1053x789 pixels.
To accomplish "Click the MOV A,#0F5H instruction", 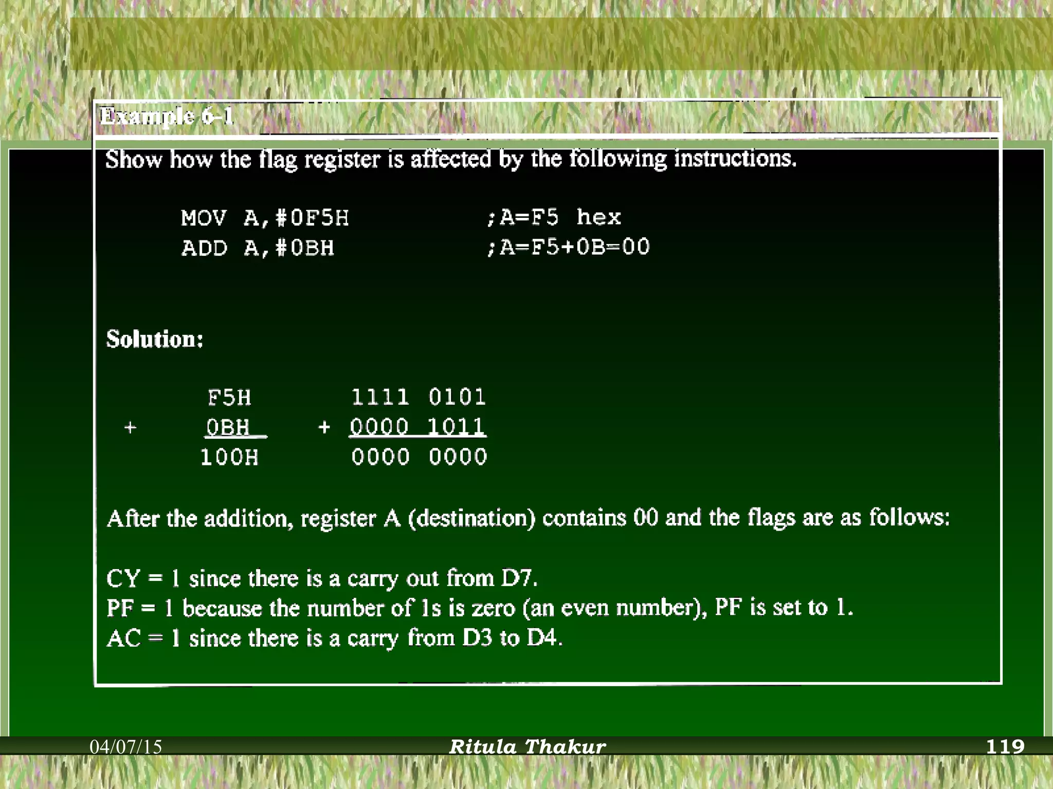I will coord(265,218).
